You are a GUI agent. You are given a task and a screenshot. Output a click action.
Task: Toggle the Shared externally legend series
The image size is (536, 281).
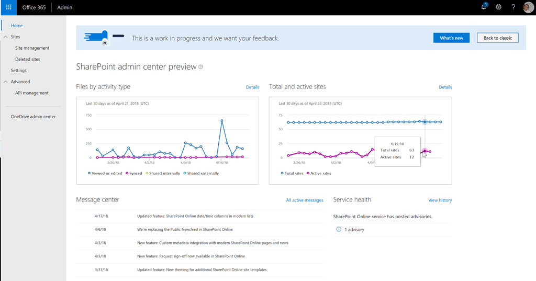(x=201, y=173)
